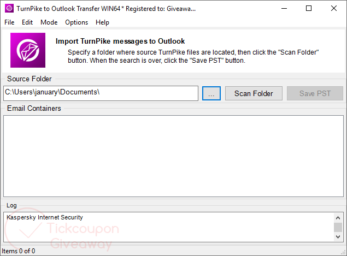Open the Mode menu
Viewport: 347px width, 256px height.
(x=49, y=22)
